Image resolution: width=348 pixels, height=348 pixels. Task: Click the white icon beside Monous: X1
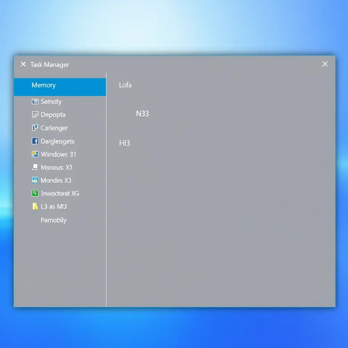35,167
